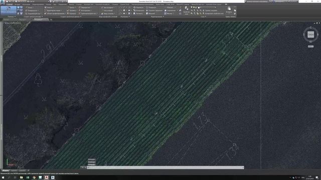
Task: Open the Surfaces tool in ribbon
Action: 32,10
